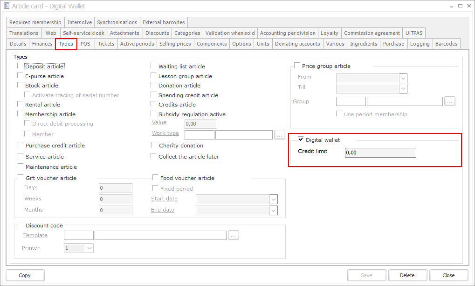The height and width of the screenshot is (286, 475).
Task: Enable the Price group article checkbox
Action: point(297,66)
